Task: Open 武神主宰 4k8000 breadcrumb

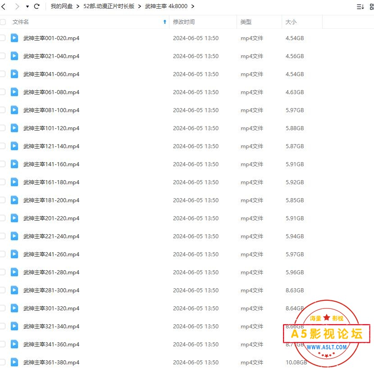Action: 166,6
